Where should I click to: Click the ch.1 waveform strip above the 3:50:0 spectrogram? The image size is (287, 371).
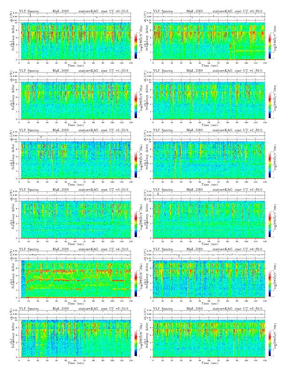click(x=209, y=195)
